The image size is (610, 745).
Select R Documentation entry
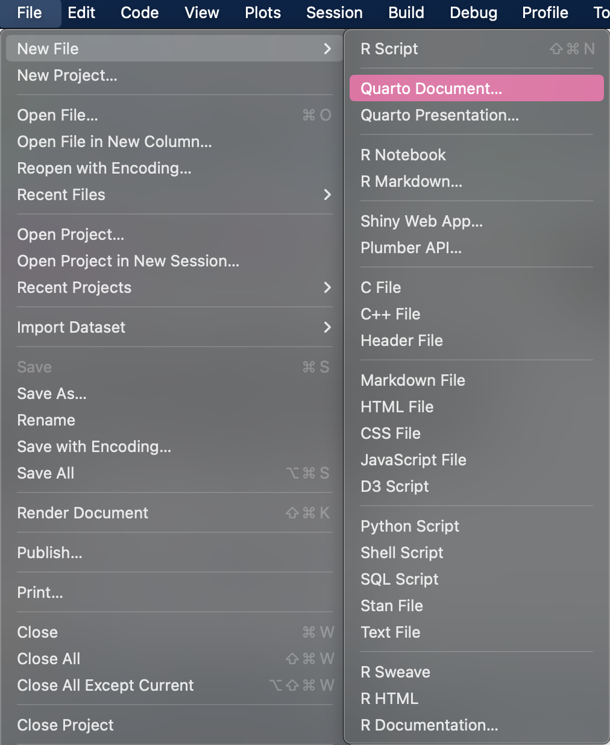(x=429, y=725)
